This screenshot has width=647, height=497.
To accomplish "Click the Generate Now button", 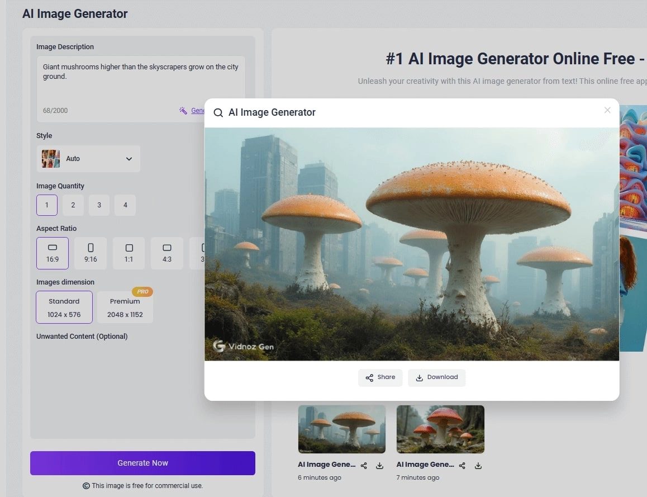I will pos(142,463).
